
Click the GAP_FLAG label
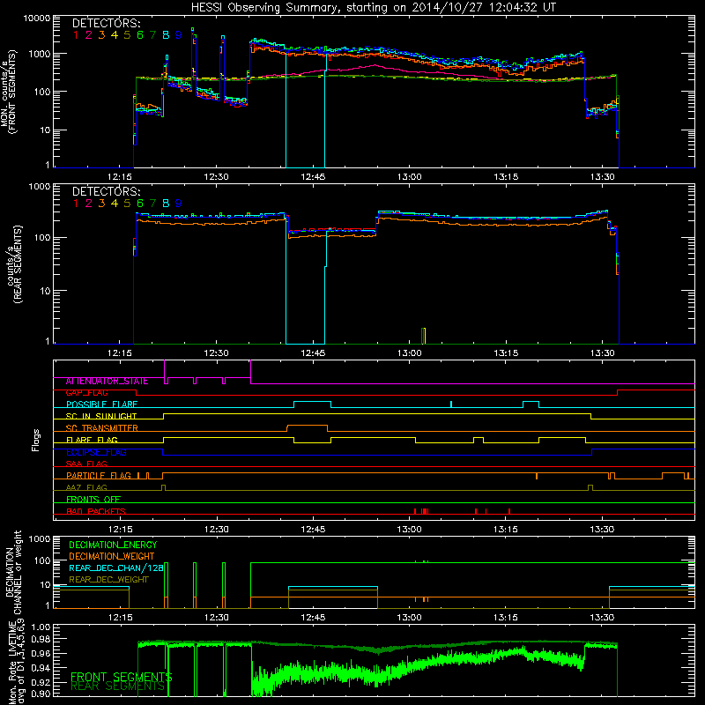tap(86, 393)
